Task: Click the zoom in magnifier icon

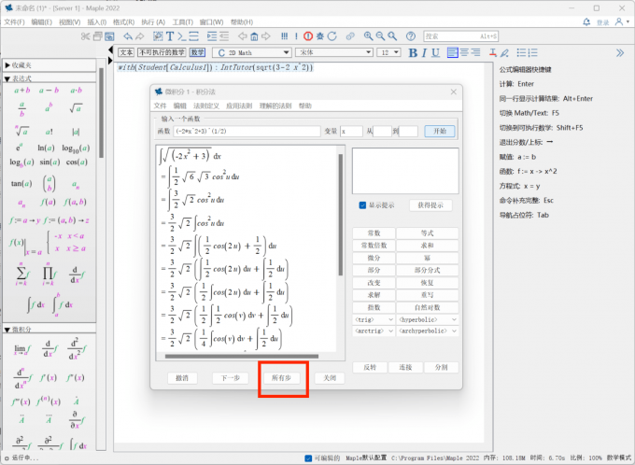Action: click(x=368, y=36)
